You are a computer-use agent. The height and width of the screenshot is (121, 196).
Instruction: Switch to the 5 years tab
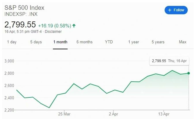point(158,42)
